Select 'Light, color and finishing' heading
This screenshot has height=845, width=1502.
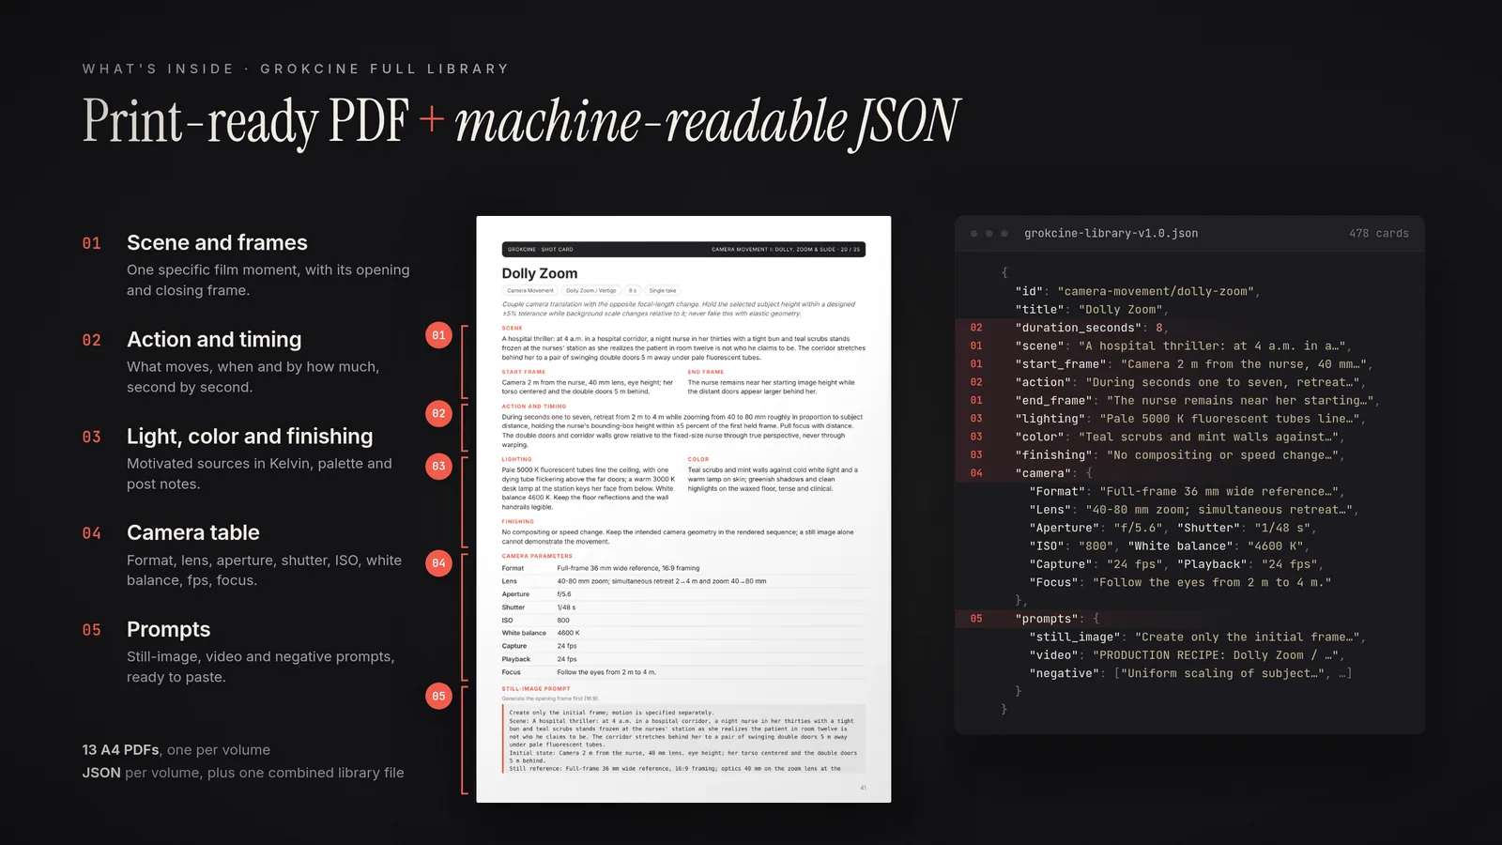tap(250, 436)
